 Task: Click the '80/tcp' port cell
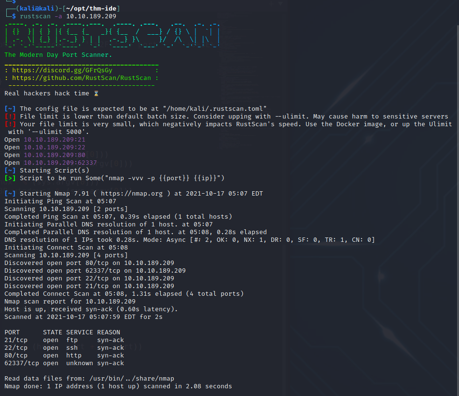tap(16, 356)
